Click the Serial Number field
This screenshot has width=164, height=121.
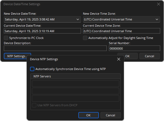point(134,48)
